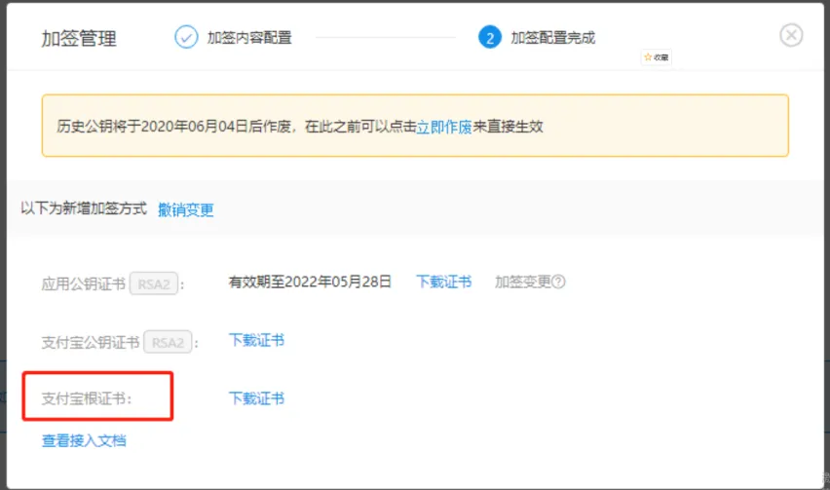
Task: Click the 收藏 star badge
Action: (656, 57)
